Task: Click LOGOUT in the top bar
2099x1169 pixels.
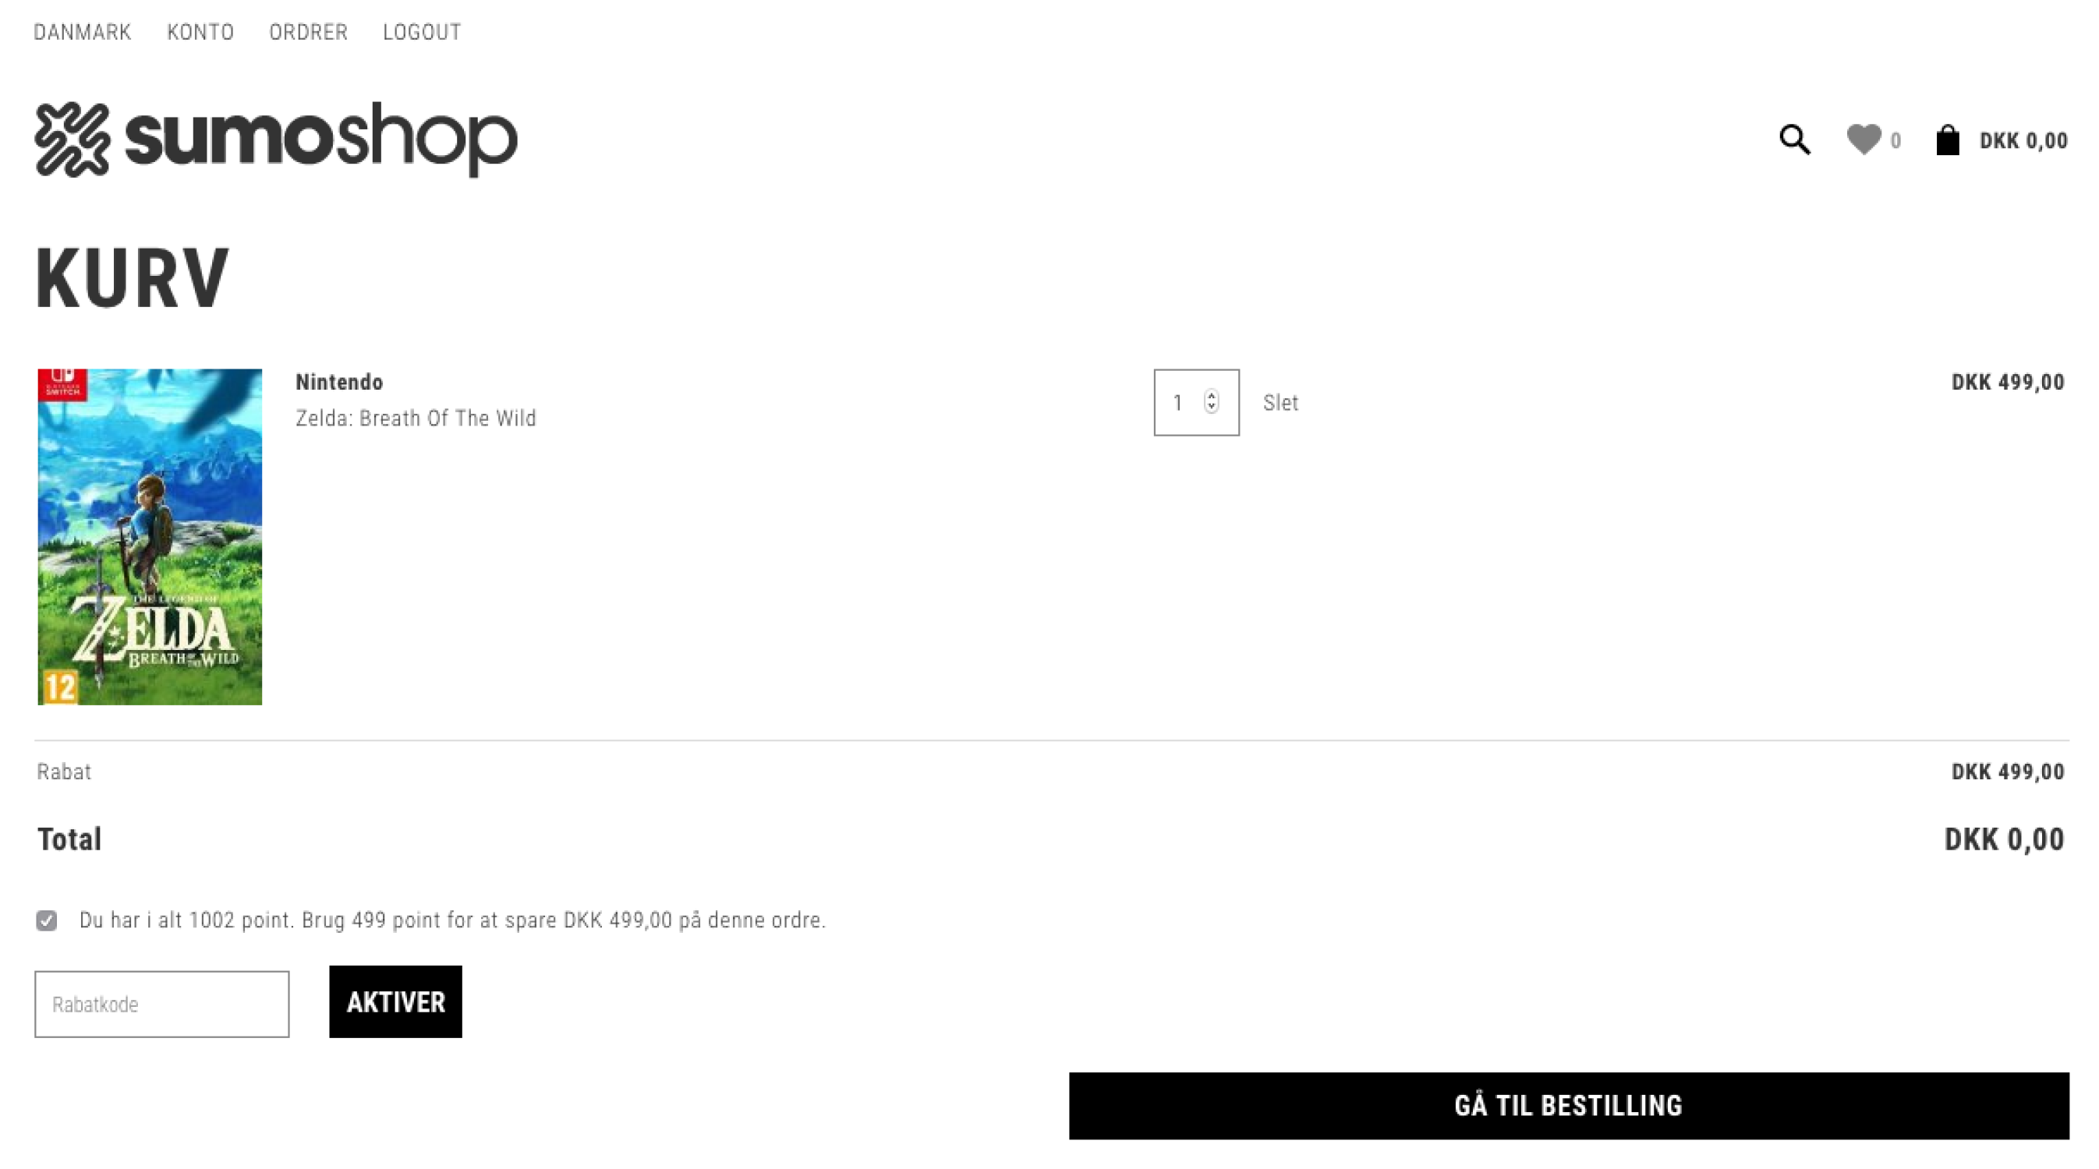Action: pos(422,32)
